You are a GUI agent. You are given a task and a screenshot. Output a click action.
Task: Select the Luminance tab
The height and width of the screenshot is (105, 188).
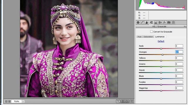[160, 37]
